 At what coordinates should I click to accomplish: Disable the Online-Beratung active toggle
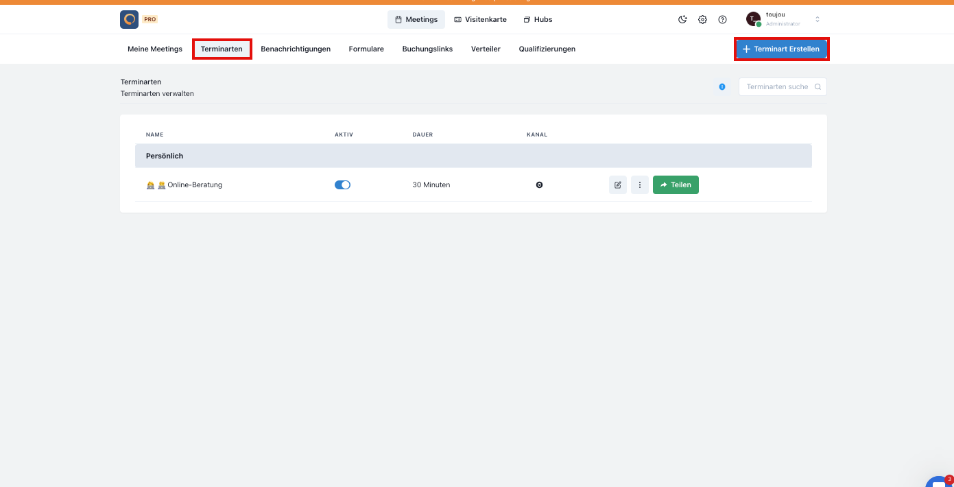click(342, 185)
